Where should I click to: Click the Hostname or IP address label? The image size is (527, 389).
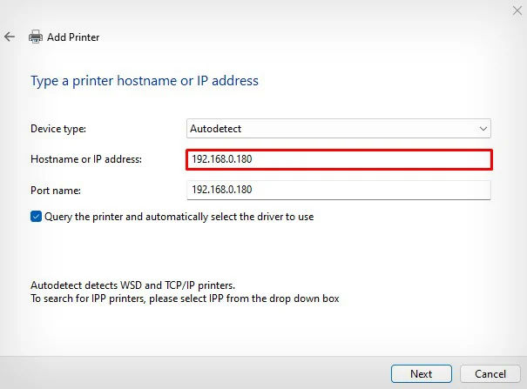tap(86, 159)
